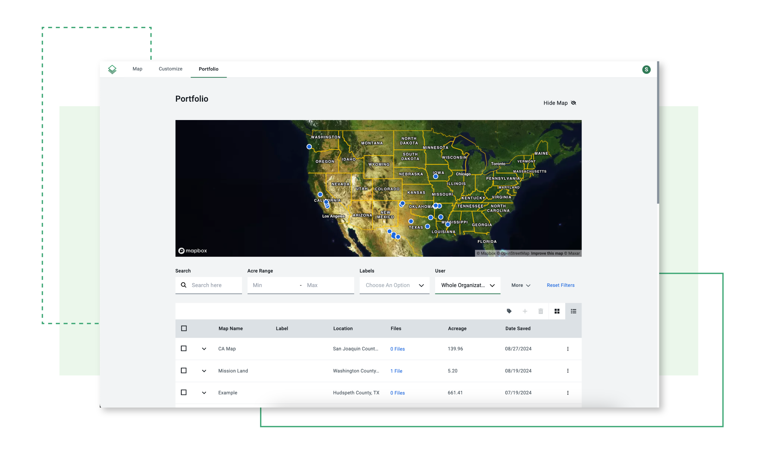Toggle Hide Map visibility
The height and width of the screenshot is (469, 759).
point(560,103)
